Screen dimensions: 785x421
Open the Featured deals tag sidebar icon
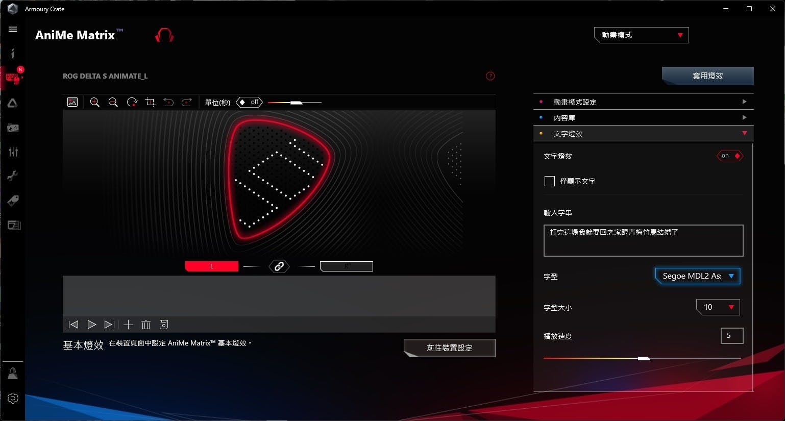[13, 201]
